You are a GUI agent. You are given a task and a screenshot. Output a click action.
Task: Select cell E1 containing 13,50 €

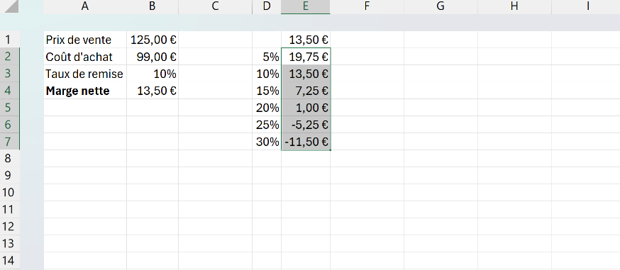(306, 40)
